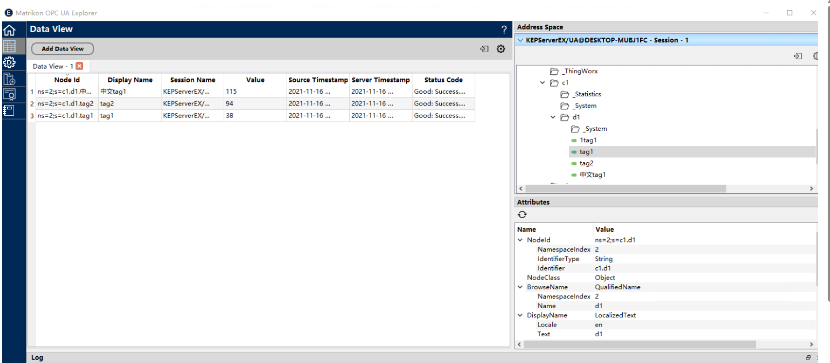Undock the Log panel using float icon

[808, 357]
